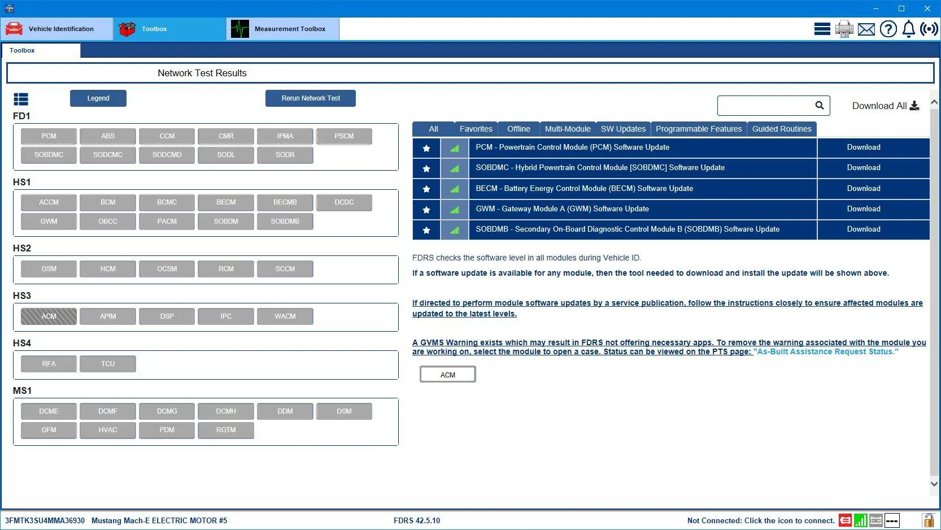Screen dimensions: 941x530
Task: Switch to Vehicle Identification tab
Action: (56, 29)
